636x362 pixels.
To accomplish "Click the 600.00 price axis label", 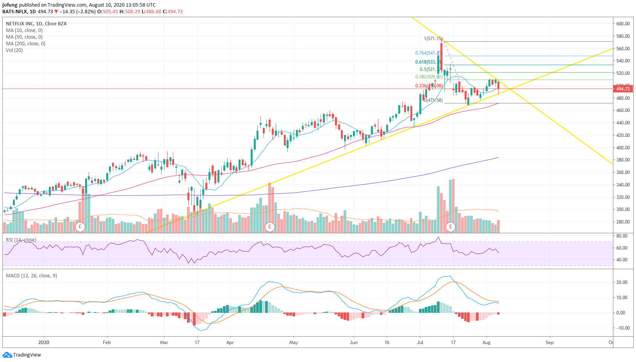I will [623, 24].
